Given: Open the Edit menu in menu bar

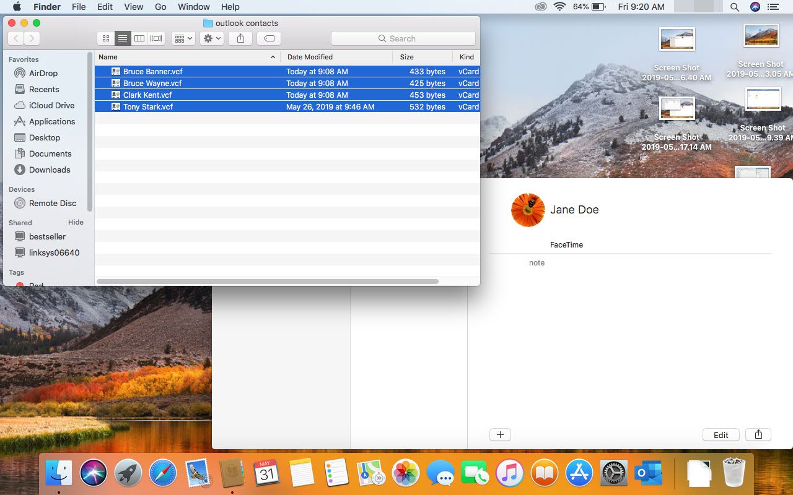Looking at the screenshot, I should pyautogui.click(x=105, y=7).
